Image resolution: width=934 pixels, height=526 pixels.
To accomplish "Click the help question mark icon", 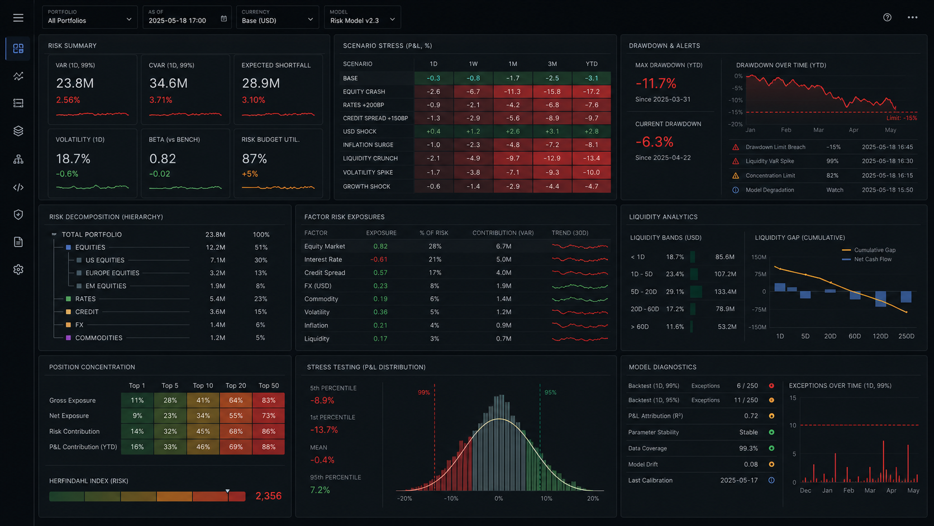I will pos(887,17).
